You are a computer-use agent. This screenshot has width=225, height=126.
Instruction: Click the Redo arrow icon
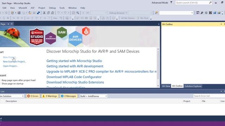65,13
